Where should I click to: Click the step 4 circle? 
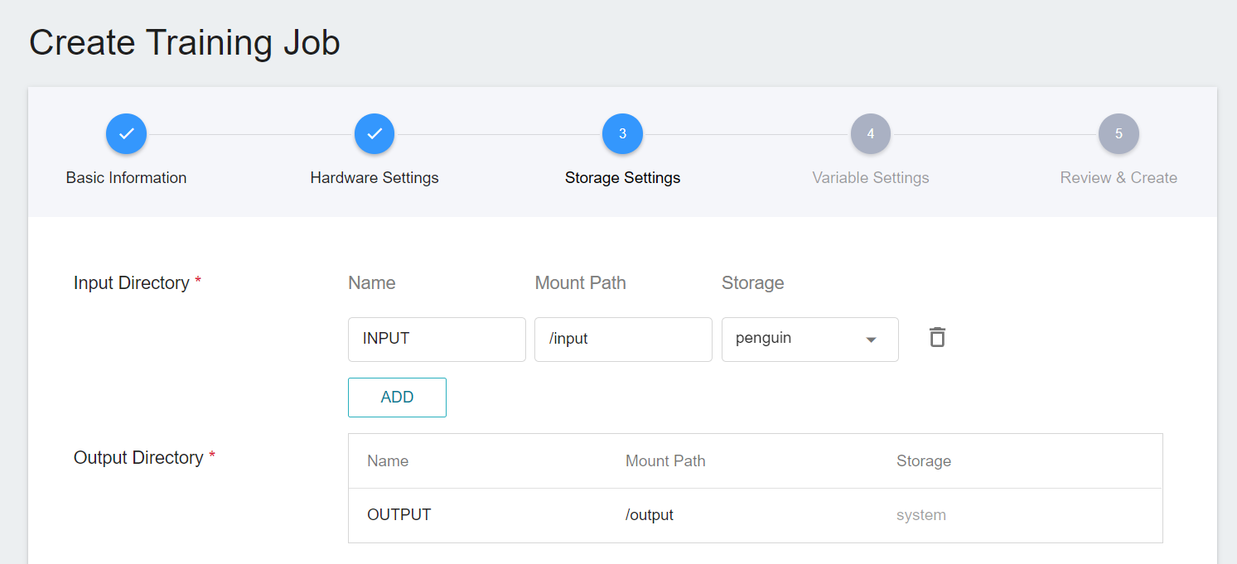870,134
